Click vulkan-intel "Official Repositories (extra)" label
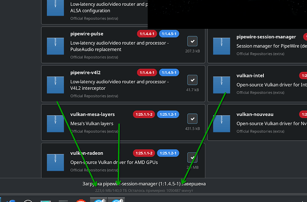The height and width of the screenshot is (202, 307). click(260, 93)
